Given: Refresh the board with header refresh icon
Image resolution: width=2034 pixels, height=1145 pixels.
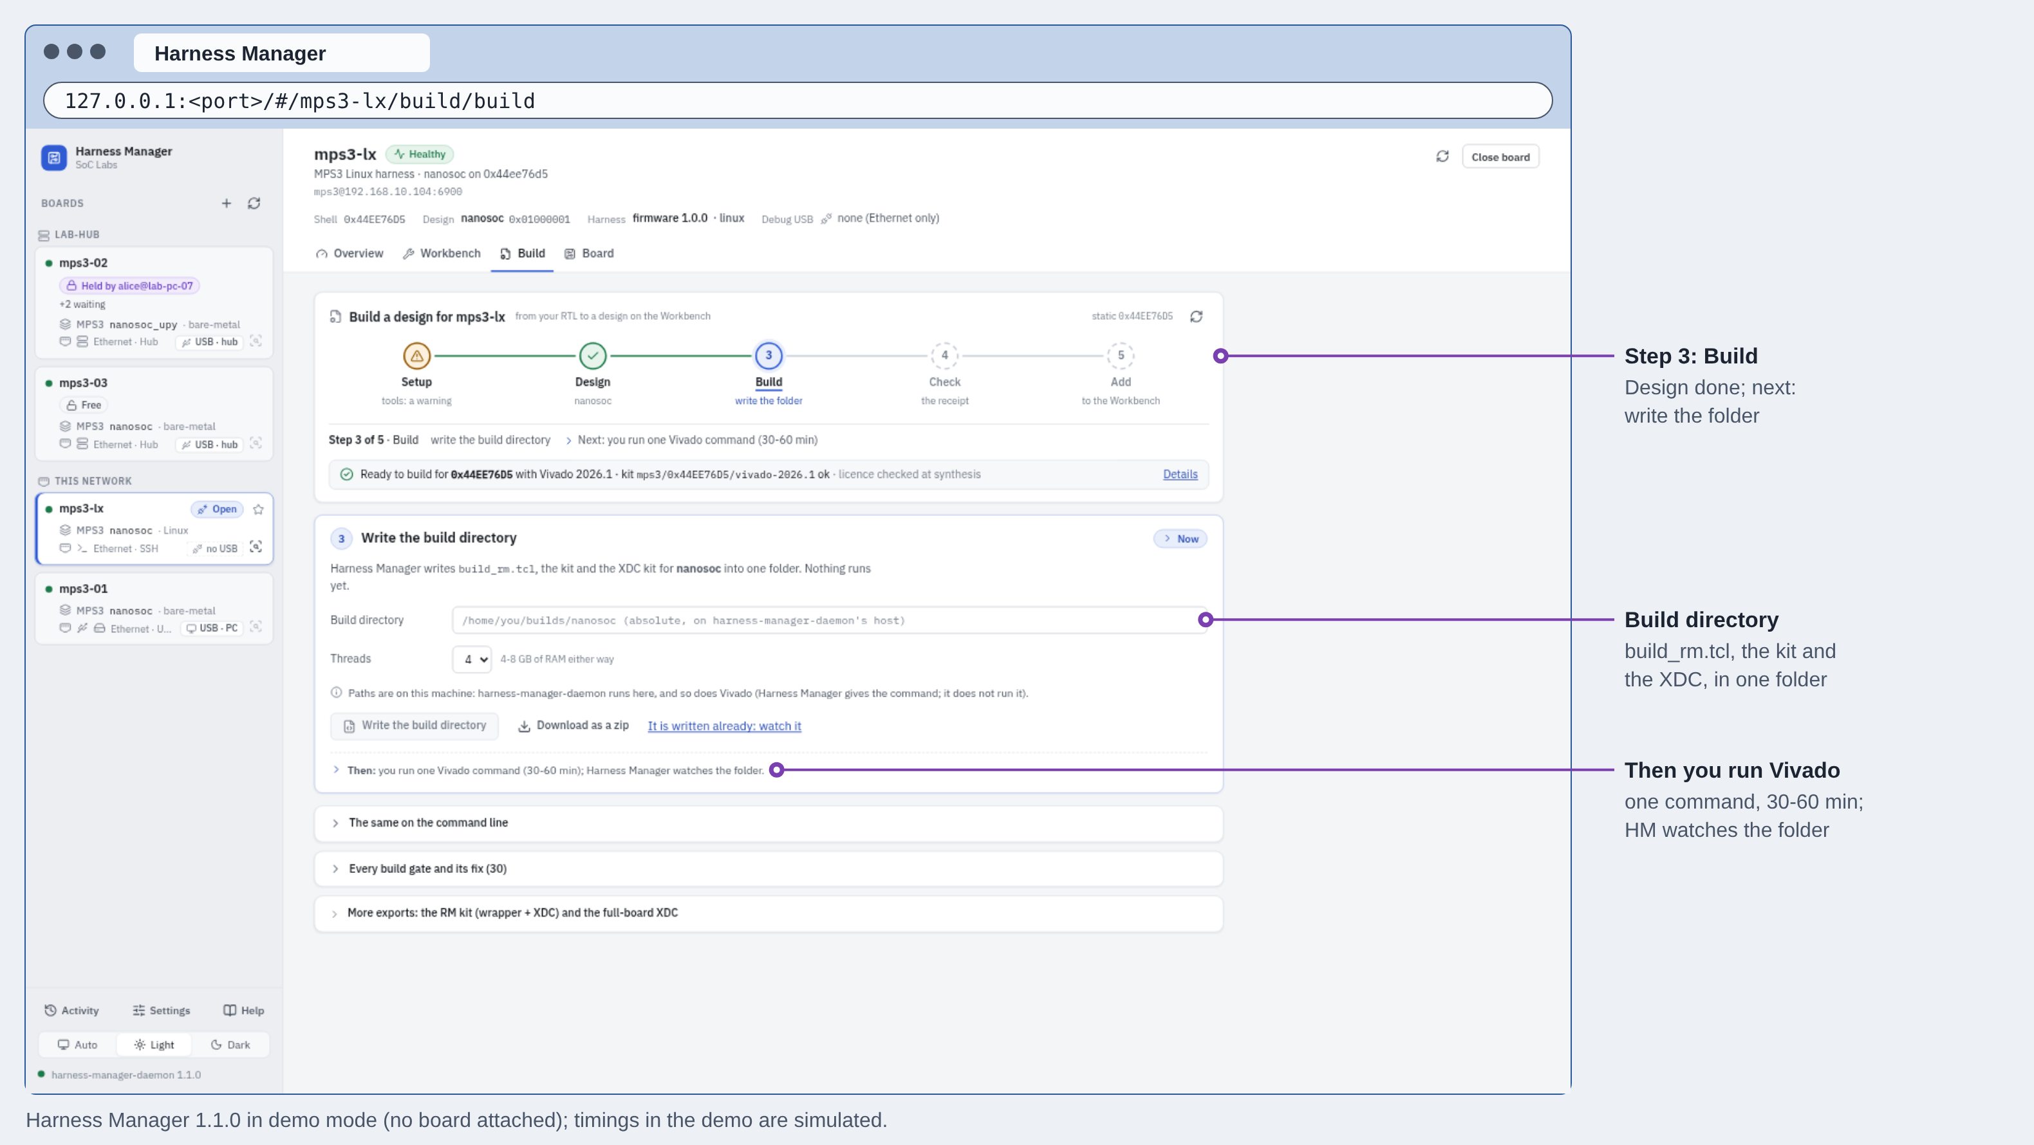Looking at the screenshot, I should [x=1442, y=156].
